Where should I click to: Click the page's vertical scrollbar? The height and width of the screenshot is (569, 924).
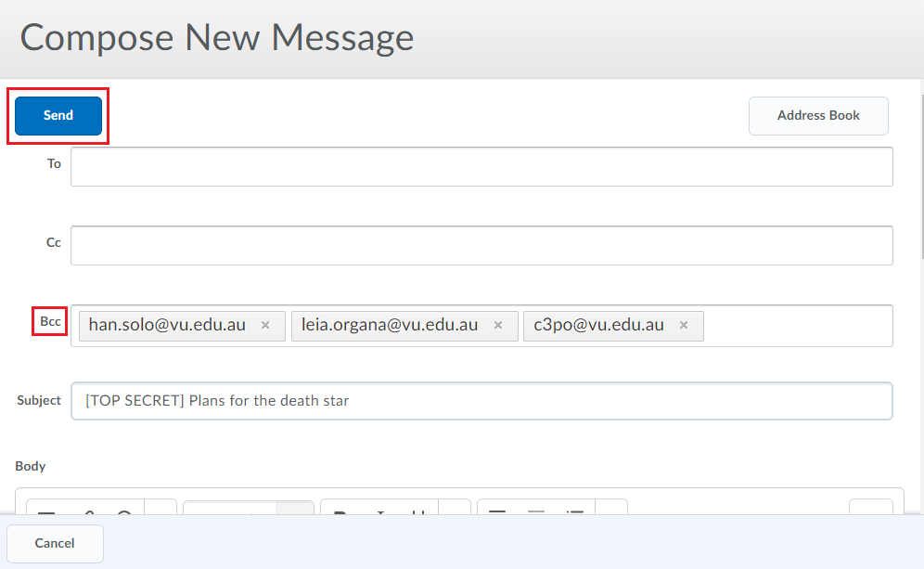point(921,177)
